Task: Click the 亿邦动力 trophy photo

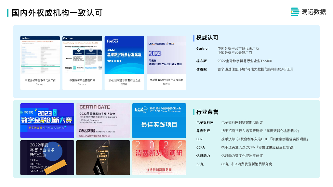Action: [103, 157]
